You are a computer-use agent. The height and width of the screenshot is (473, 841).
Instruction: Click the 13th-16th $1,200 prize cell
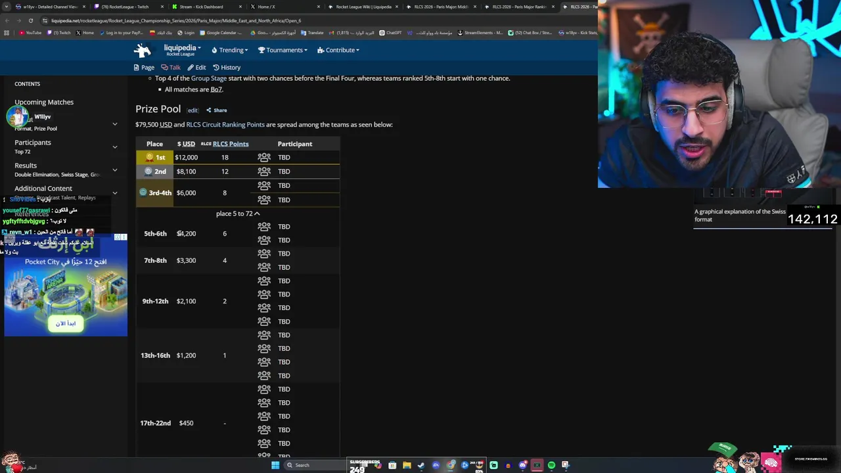(186, 355)
